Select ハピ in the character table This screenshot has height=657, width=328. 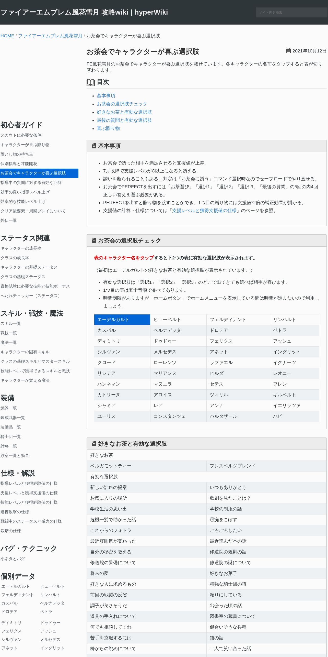point(295,417)
